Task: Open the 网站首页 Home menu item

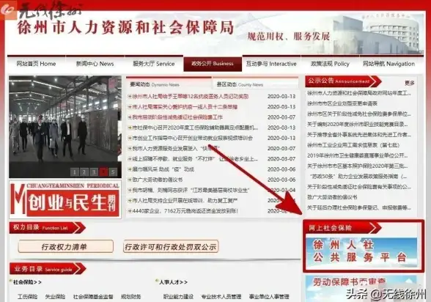Action: 36,64
